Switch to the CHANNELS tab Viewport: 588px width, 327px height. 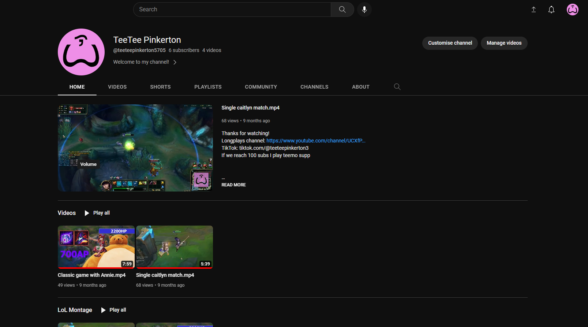coord(314,87)
